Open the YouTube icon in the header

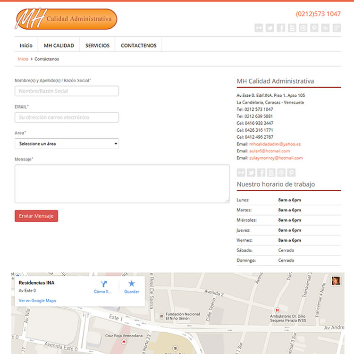point(292,28)
